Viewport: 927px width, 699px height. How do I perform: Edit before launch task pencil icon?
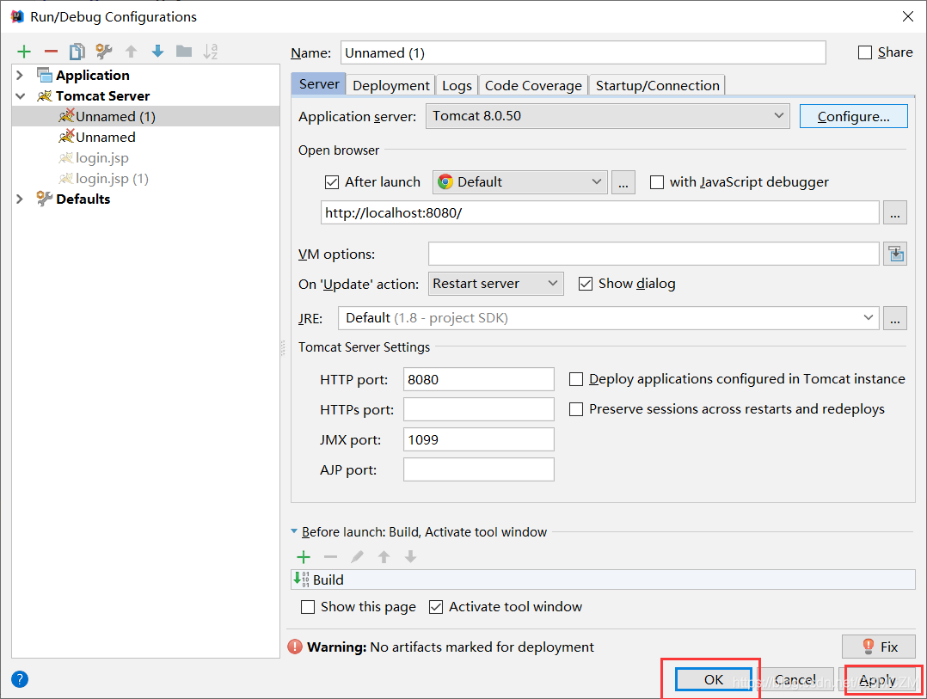(357, 556)
